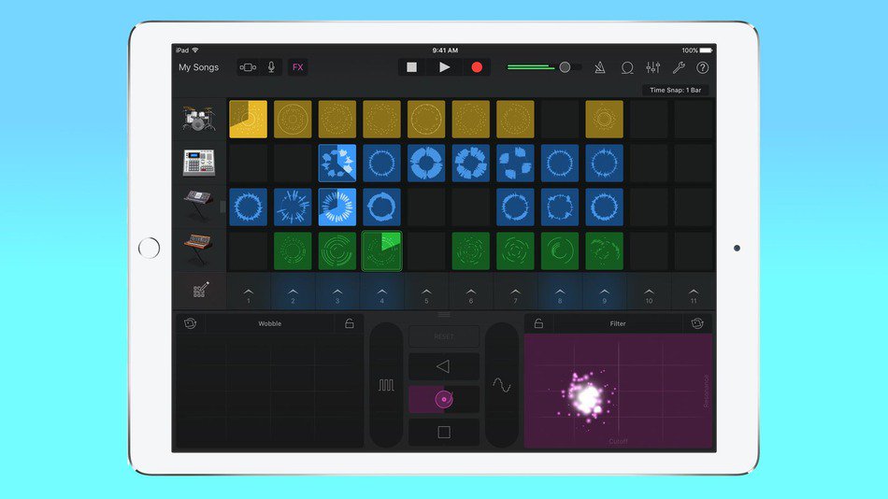The image size is (888, 499).
Task: Switch to Tracks view icon
Action: coord(248,67)
